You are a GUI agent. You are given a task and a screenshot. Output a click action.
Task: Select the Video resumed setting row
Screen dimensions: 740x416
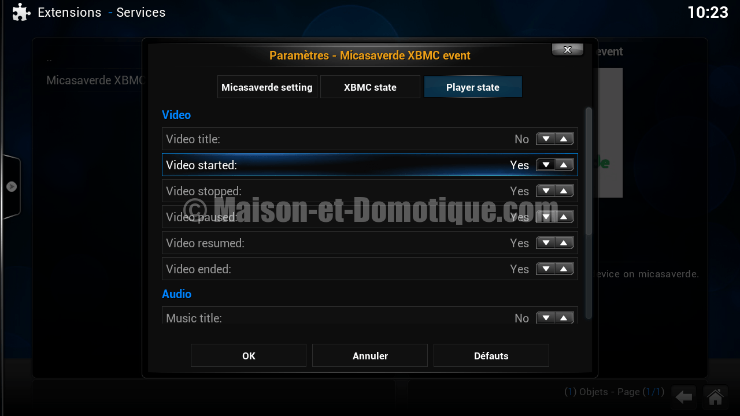[x=370, y=243]
